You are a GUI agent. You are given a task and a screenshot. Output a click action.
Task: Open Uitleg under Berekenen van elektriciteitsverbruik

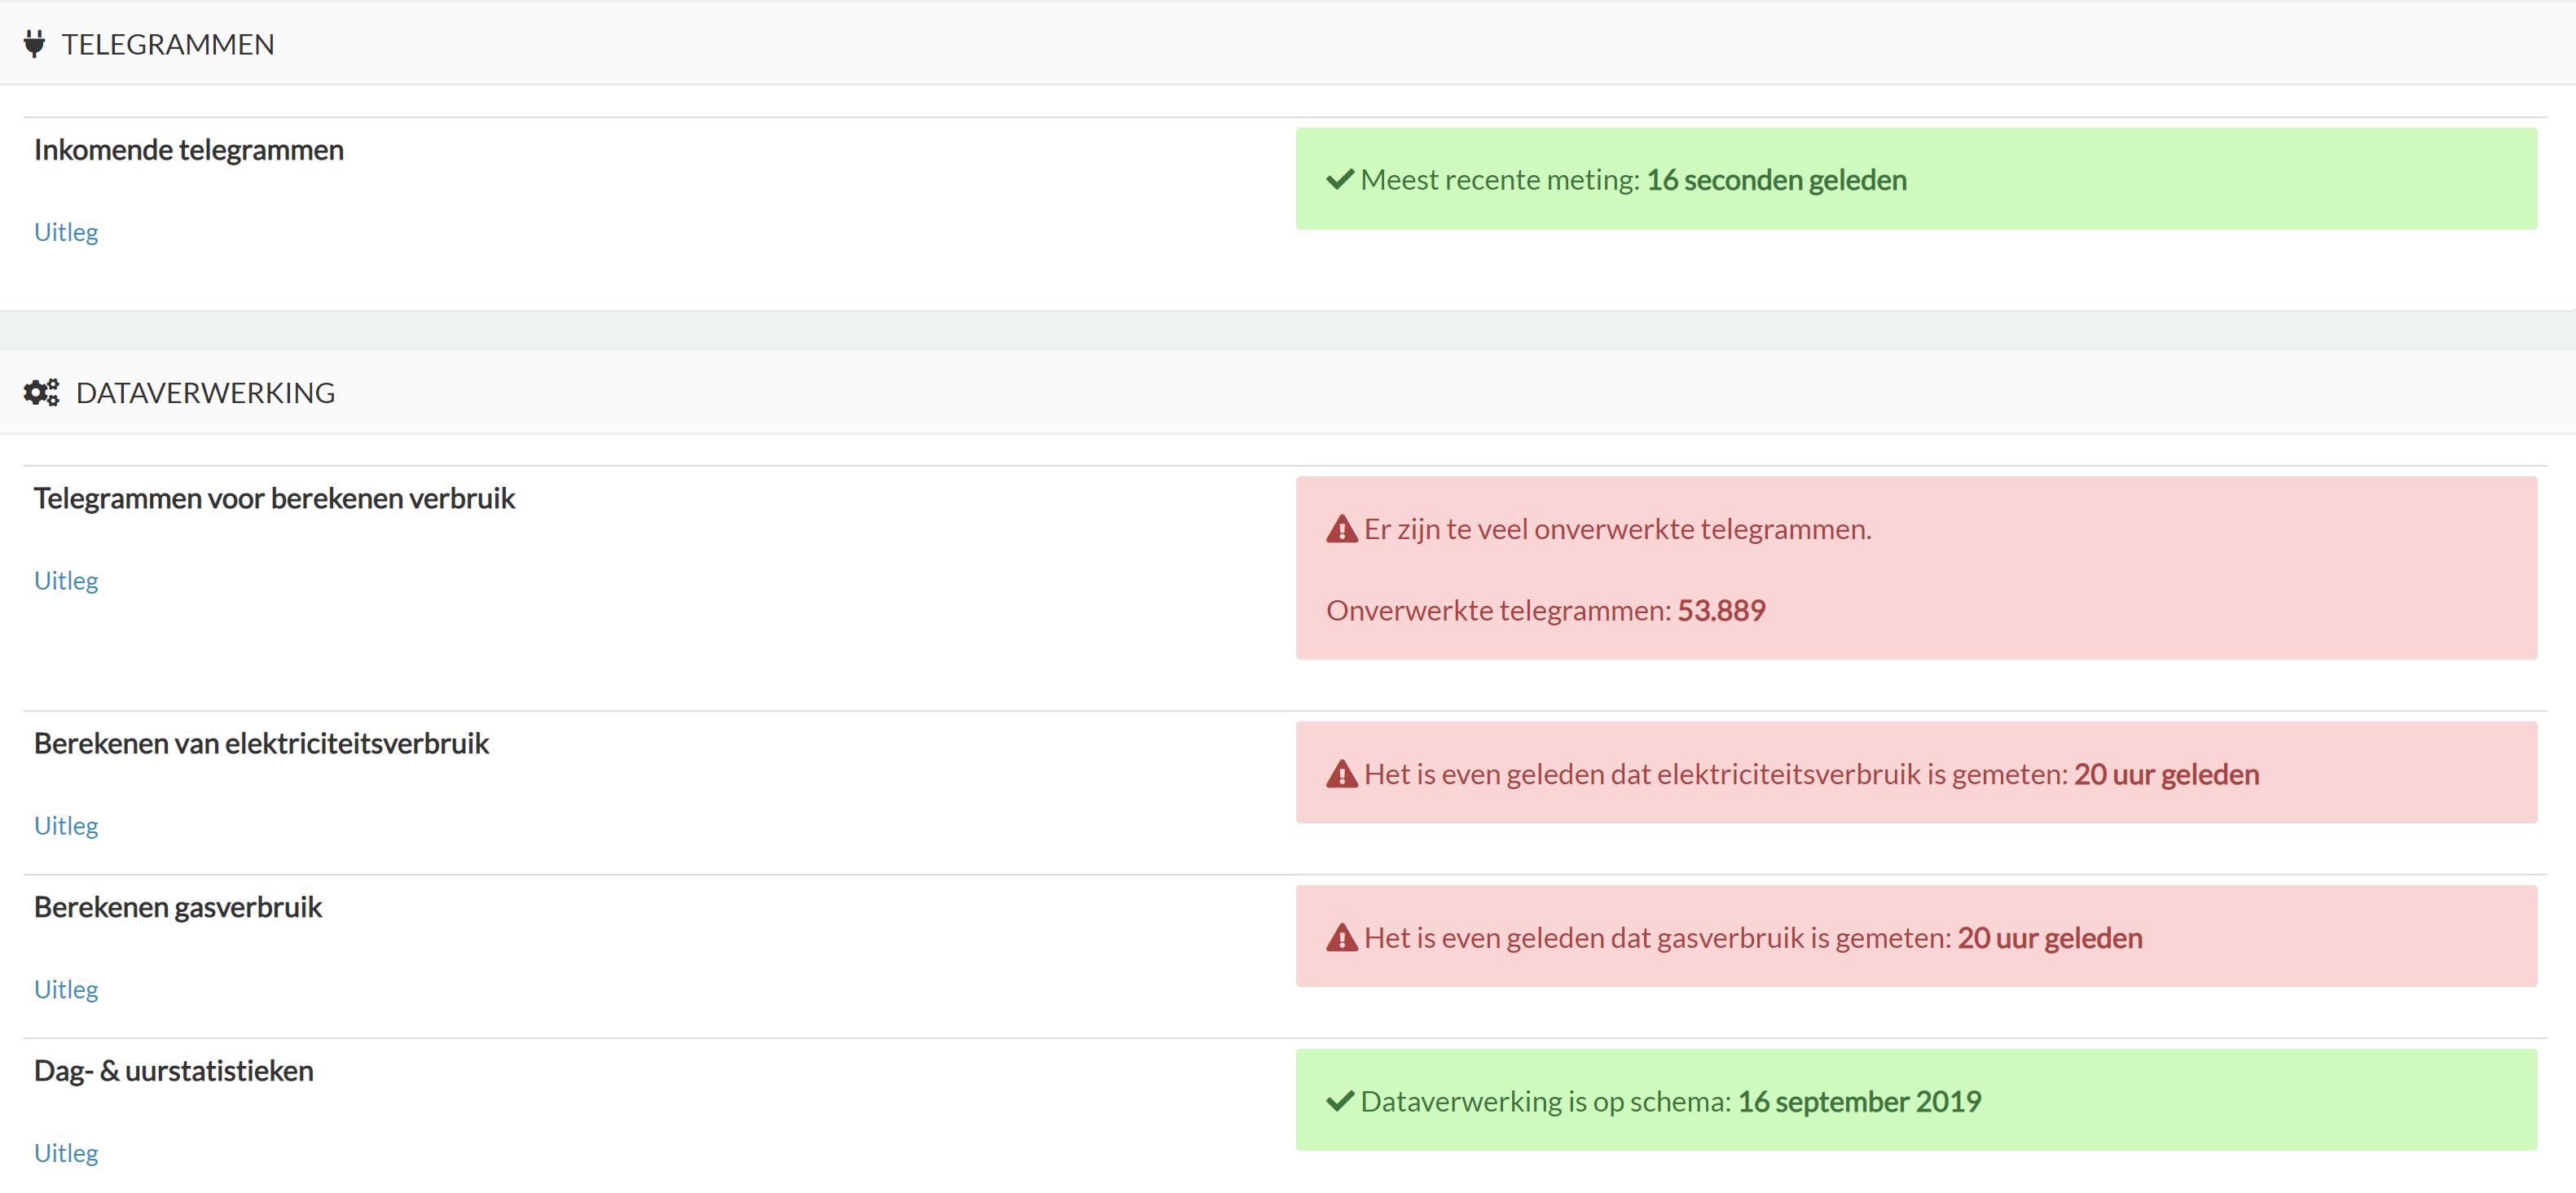66,825
